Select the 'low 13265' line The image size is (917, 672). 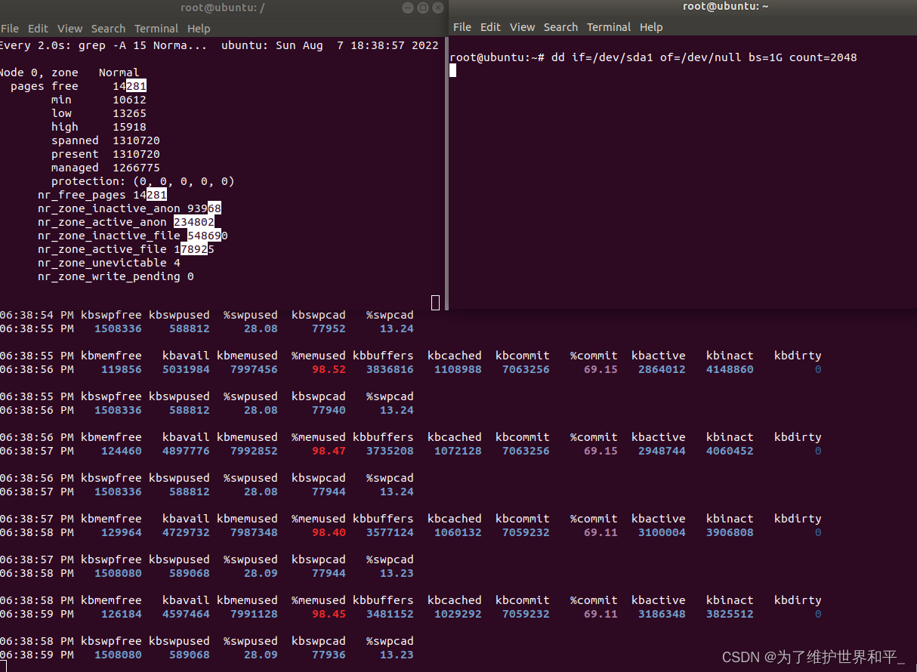98,113
